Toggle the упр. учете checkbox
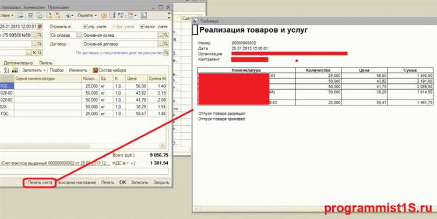The image size is (437, 219). [85, 26]
